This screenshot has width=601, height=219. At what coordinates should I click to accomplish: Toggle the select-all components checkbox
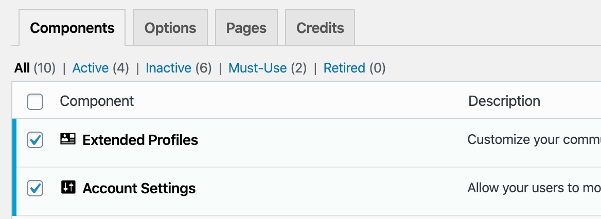tap(35, 102)
